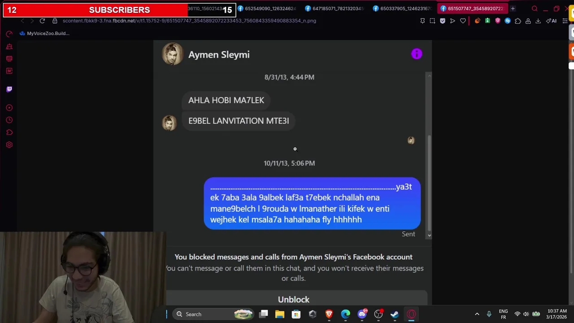The height and width of the screenshot is (323, 574).
Task: Click the E9BEL LANVITATION MTE3I message
Action: pos(239,121)
